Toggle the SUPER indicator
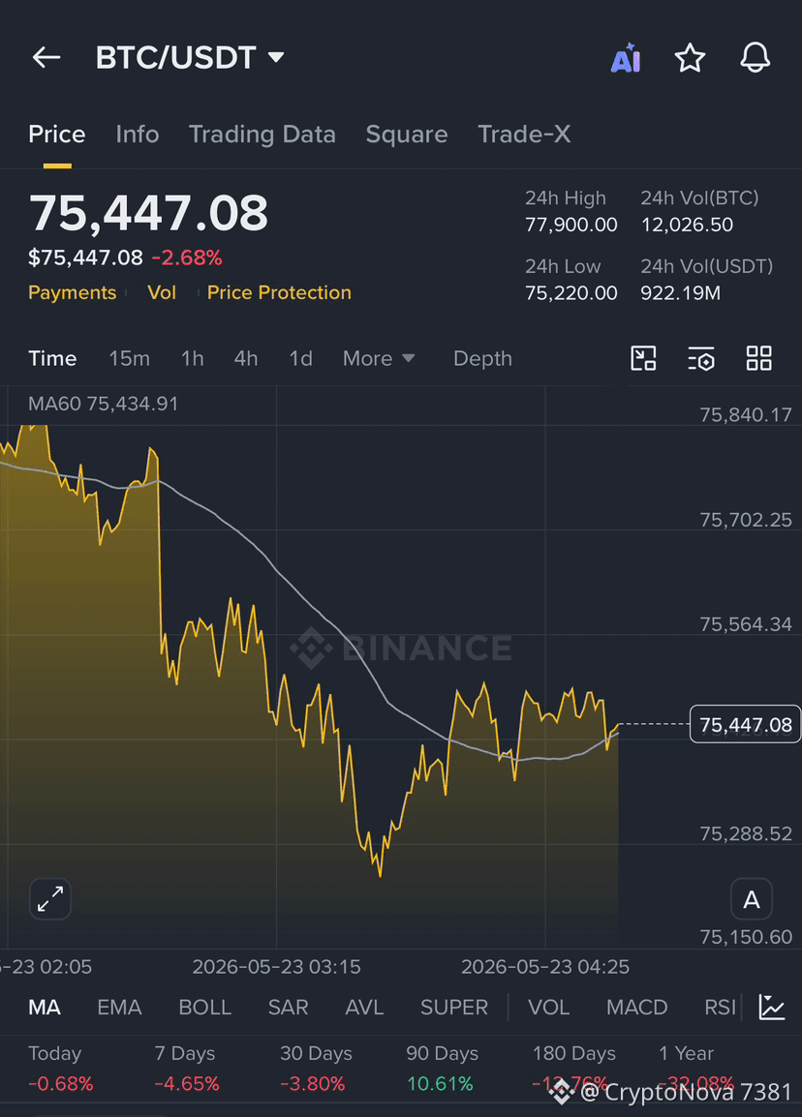 click(x=454, y=1008)
